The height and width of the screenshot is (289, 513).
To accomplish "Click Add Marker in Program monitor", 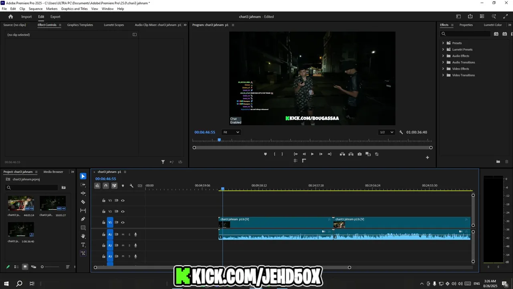I will point(265,154).
